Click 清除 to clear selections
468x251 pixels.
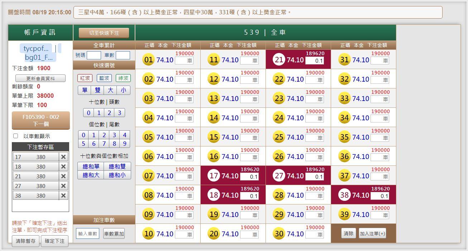pos(348,233)
